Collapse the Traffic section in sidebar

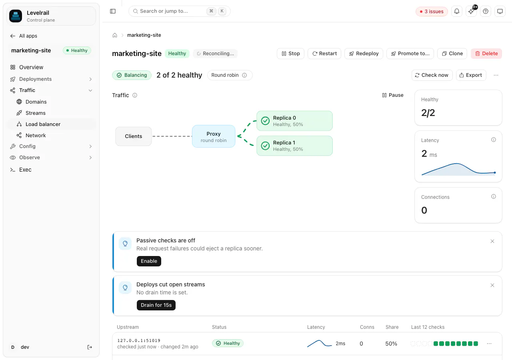tap(90, 90)
